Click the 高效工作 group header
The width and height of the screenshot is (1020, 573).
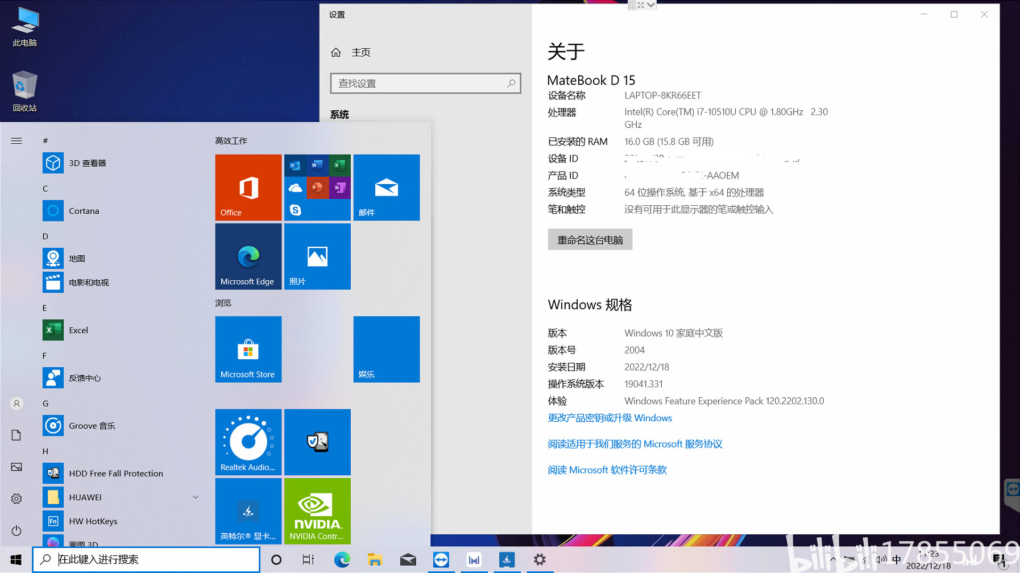(231, 140)
